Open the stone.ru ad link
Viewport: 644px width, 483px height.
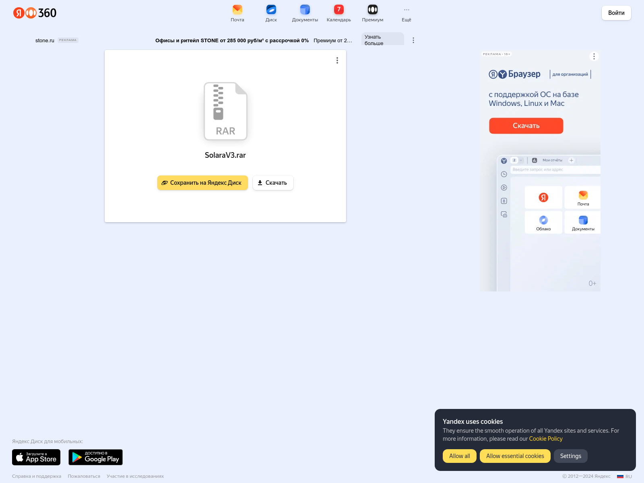[x=45, y=40]
